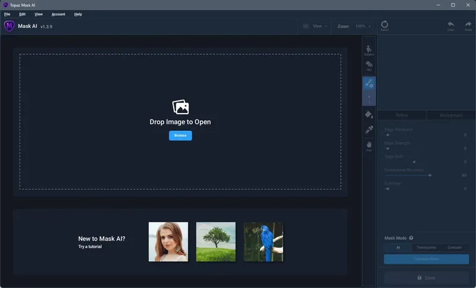Viewport: 476px width, 288px height.
Task: Pick the eyedropper color tool
Action: click(x=369, y=130)
